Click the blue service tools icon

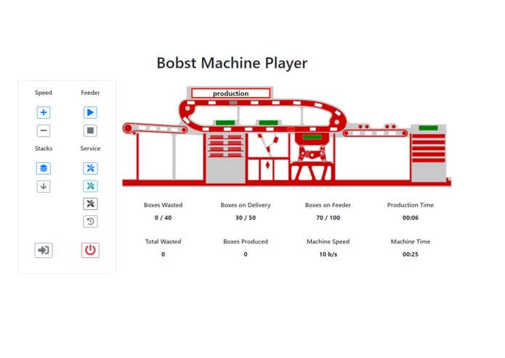(x=90, y=168)
